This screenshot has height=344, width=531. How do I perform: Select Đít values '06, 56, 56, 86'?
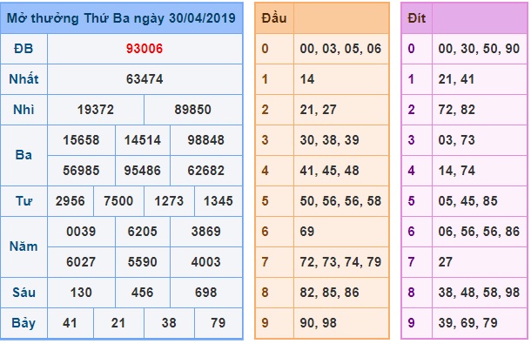click(479, 232)
